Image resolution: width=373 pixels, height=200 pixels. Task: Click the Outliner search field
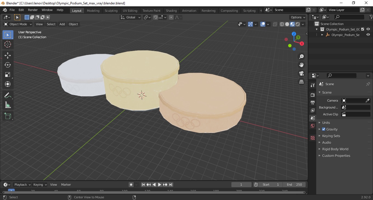click(349, 17)
